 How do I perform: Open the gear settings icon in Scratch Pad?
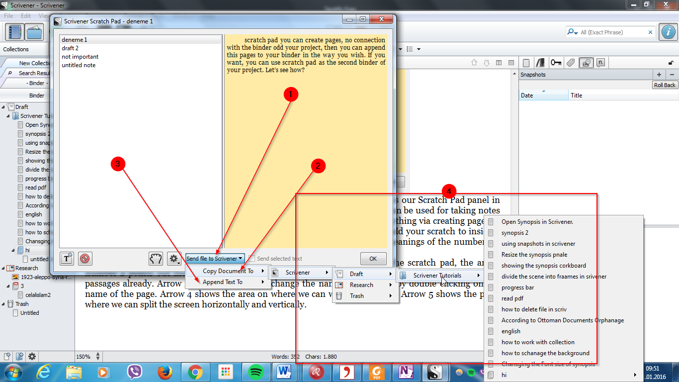[174, 259]
